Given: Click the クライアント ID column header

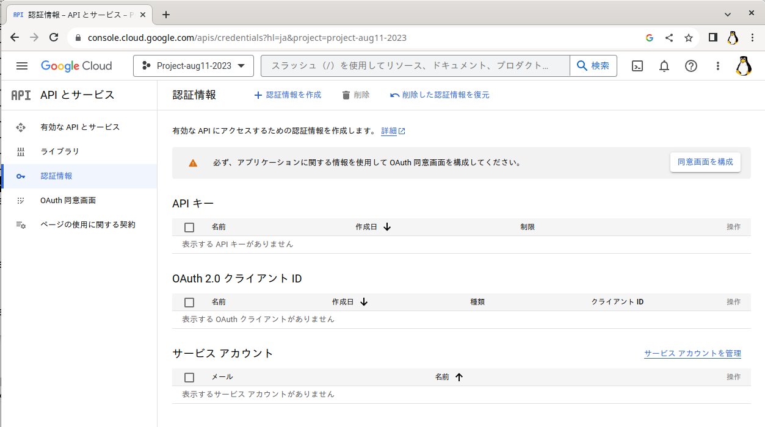Looking at the screenshot, I should point(617,302).
